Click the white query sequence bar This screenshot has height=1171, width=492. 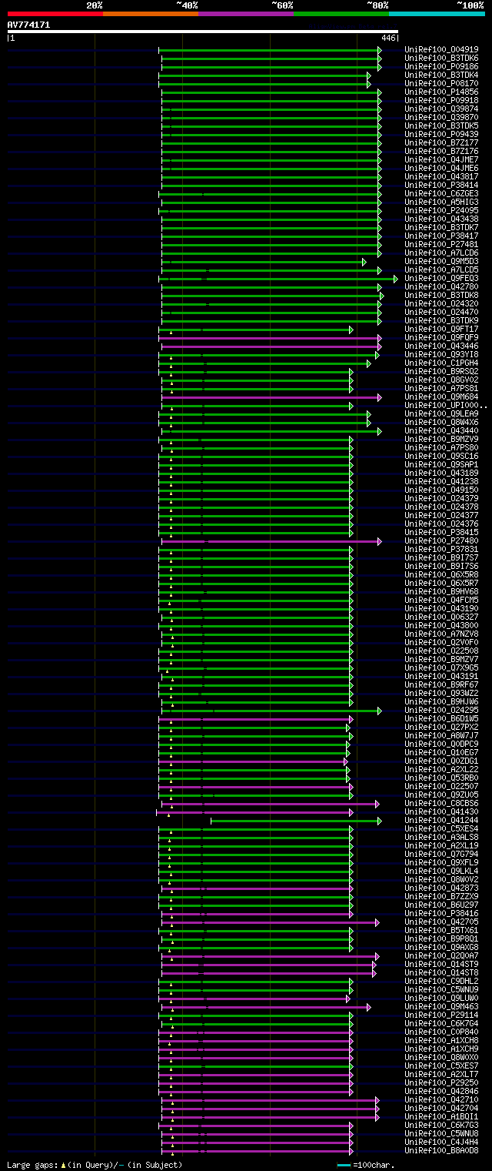[203, 32]
